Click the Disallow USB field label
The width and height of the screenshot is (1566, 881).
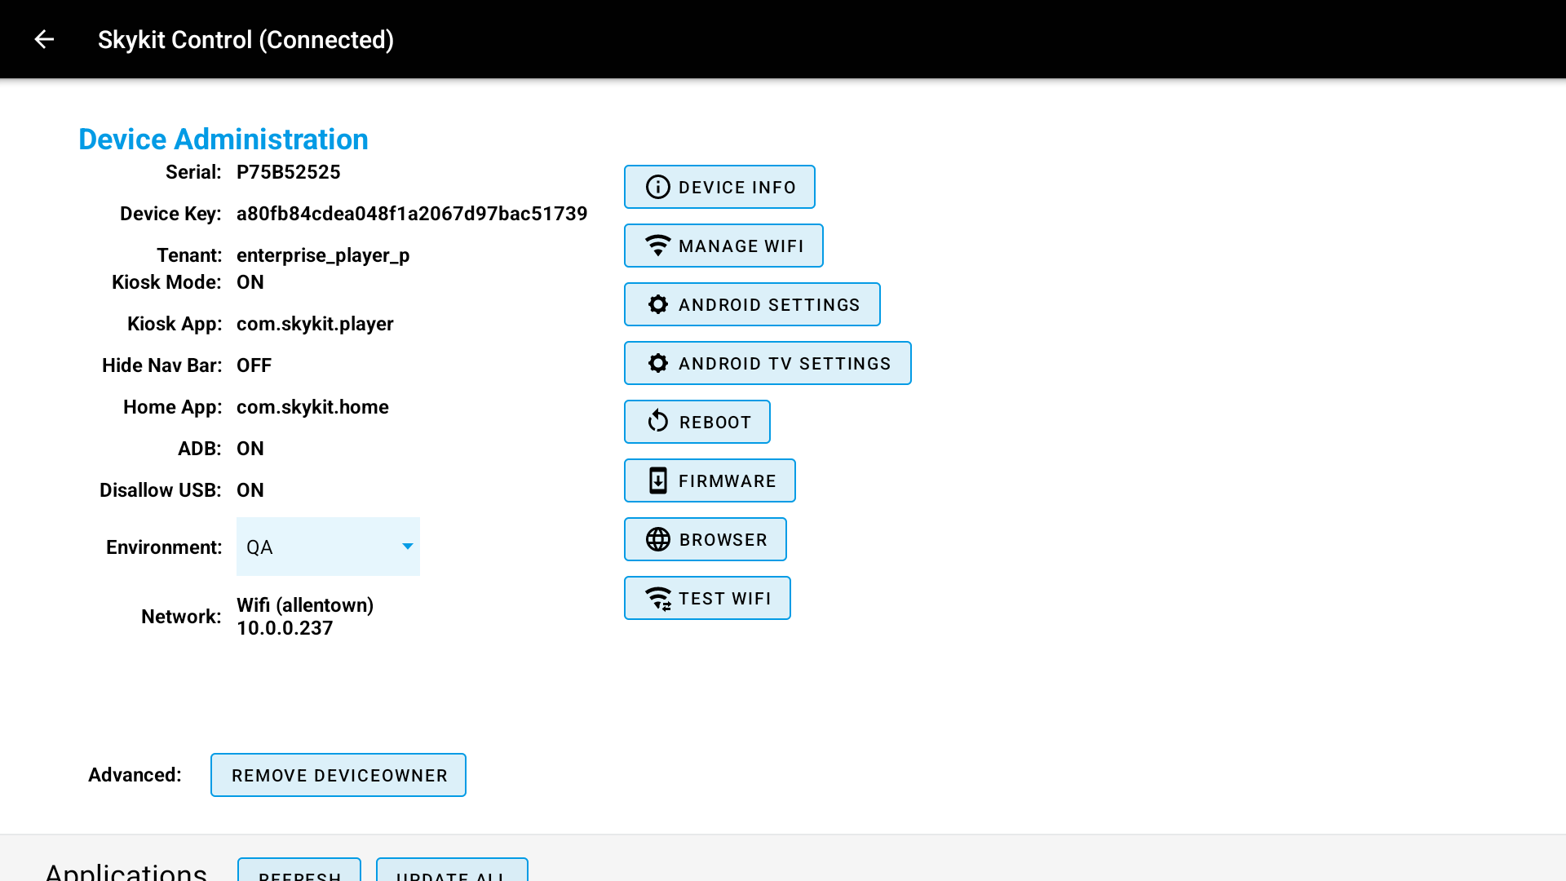tap(161, 490)
